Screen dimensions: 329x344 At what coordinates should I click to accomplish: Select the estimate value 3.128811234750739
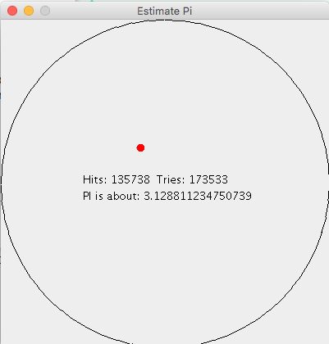[x=198, y=196]
